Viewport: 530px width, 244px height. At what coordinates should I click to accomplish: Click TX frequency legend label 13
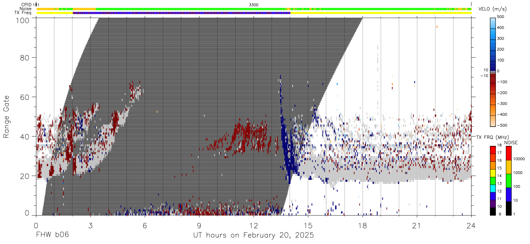coord(500,184)
